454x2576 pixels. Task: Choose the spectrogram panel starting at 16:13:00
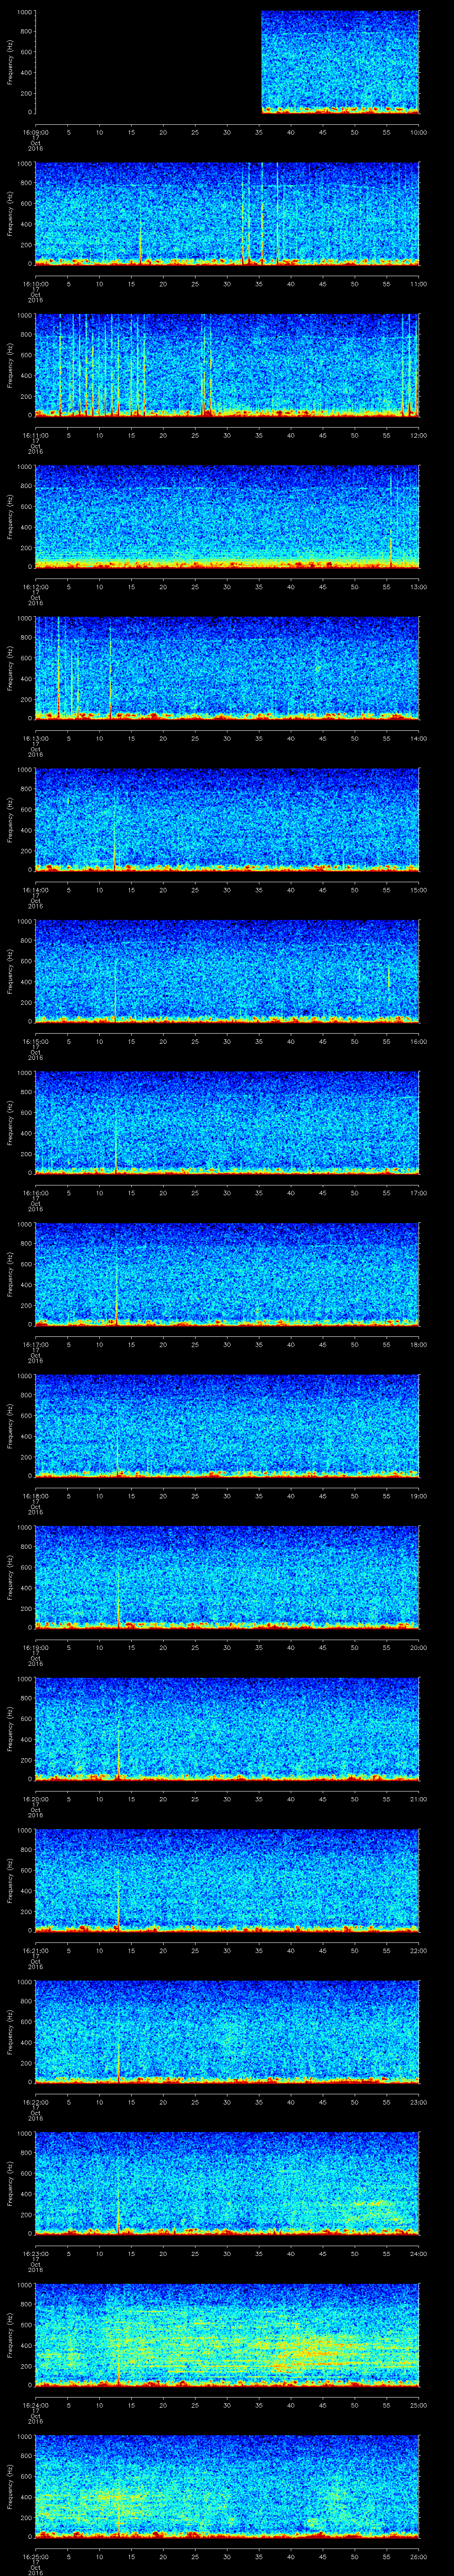coord(227,668)
